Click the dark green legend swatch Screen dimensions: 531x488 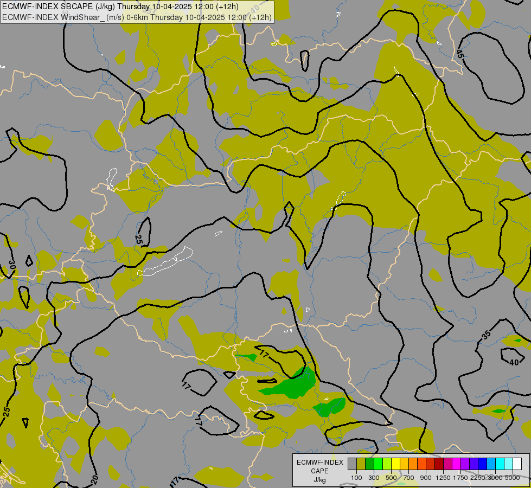[x=369, y=464]
